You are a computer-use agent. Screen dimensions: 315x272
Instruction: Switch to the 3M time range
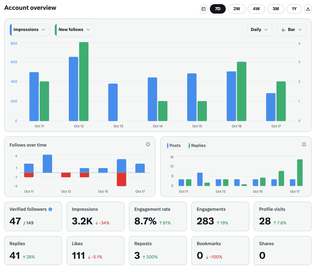(276, 9)
